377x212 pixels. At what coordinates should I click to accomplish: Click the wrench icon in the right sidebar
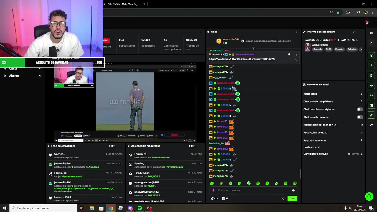[371, 115]
